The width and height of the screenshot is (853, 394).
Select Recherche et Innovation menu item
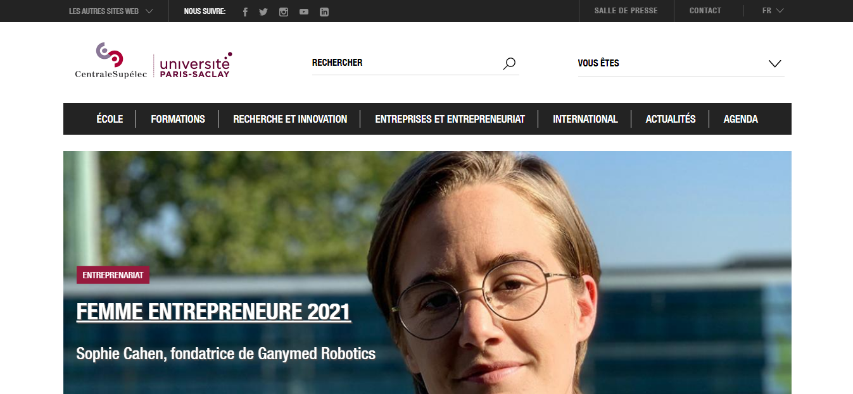(290, 119)
